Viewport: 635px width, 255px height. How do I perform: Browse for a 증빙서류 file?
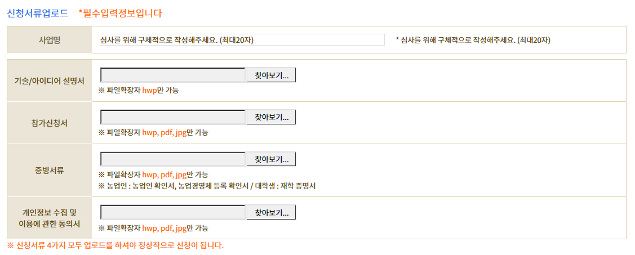[271, 159]
